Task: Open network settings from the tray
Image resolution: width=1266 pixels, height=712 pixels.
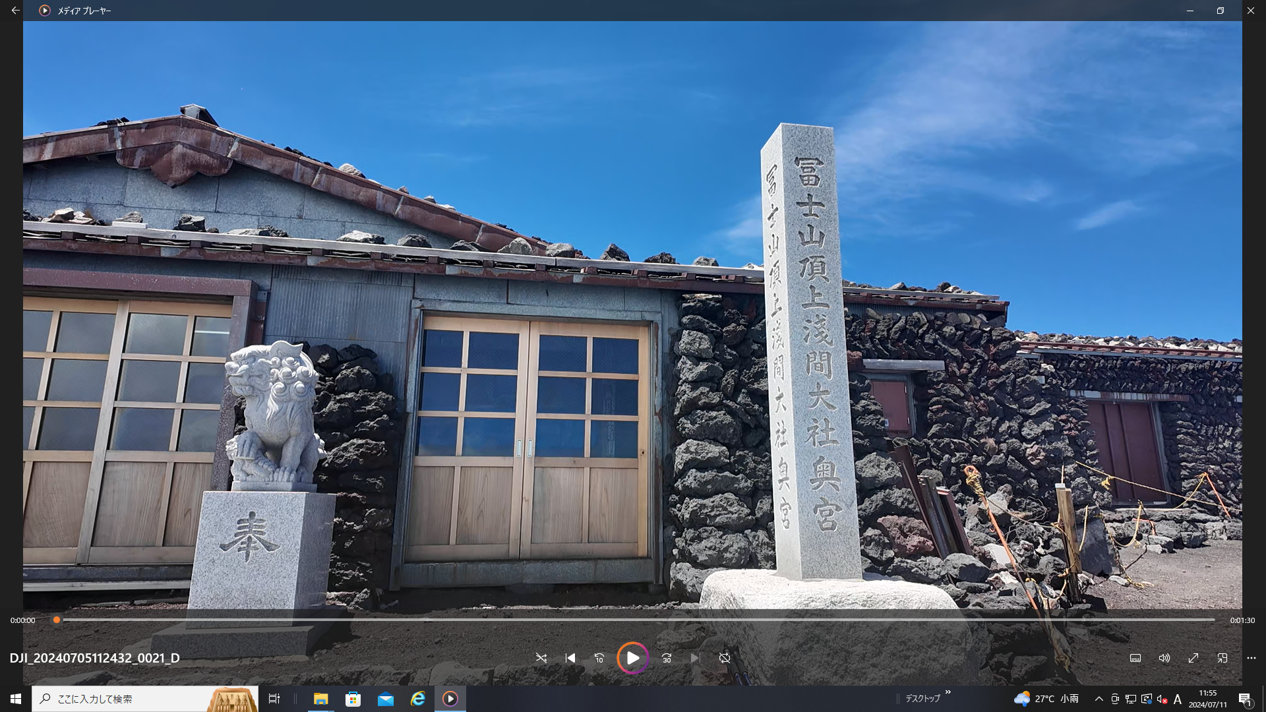Action: click(x=1131, y=699)
